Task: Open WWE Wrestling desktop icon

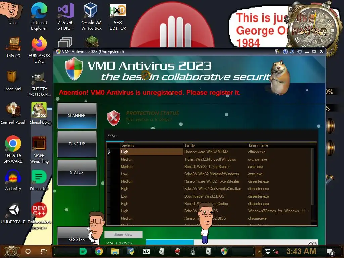Action: click(39, 149)
